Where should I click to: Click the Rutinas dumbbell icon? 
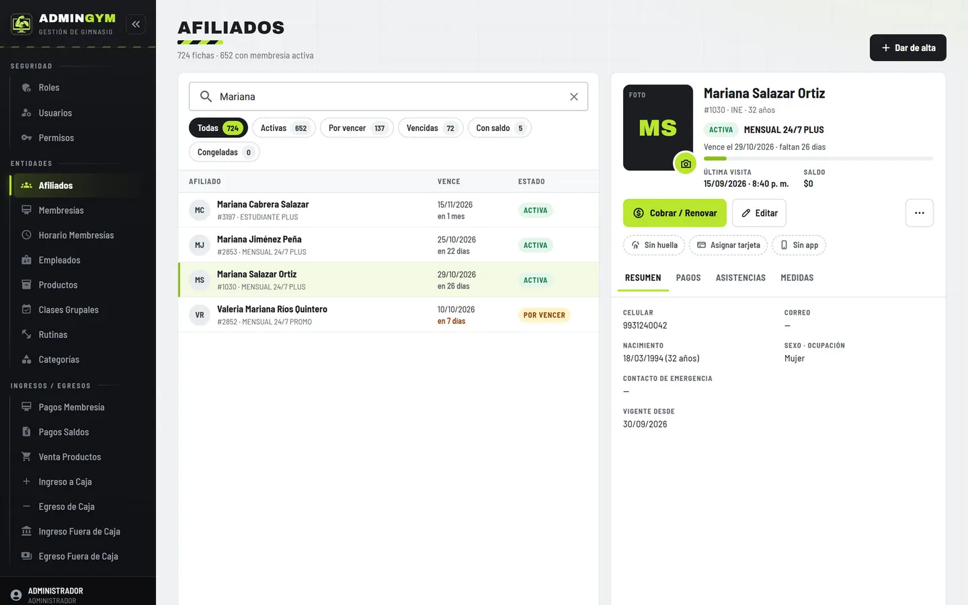pos(26,335)
